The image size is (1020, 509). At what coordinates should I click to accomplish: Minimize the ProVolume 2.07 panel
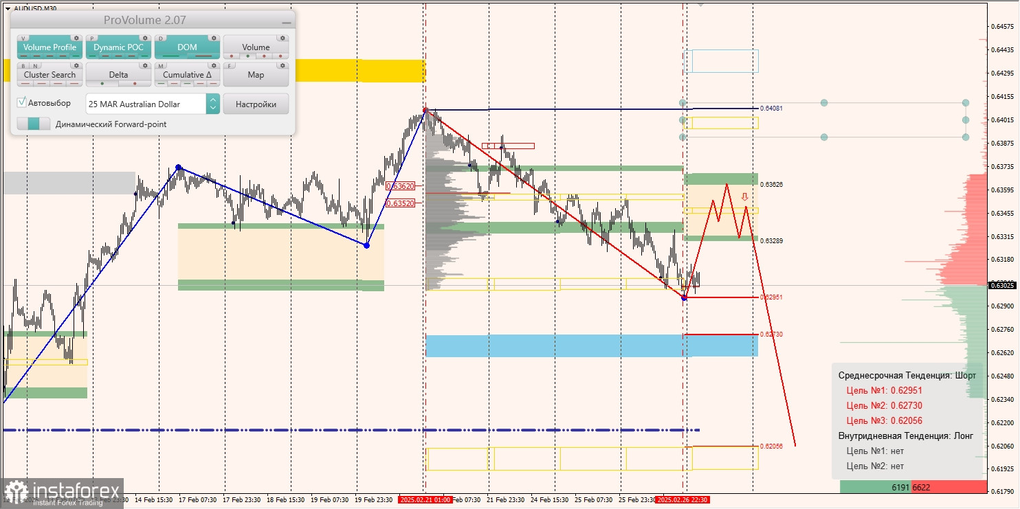point(286,23)
